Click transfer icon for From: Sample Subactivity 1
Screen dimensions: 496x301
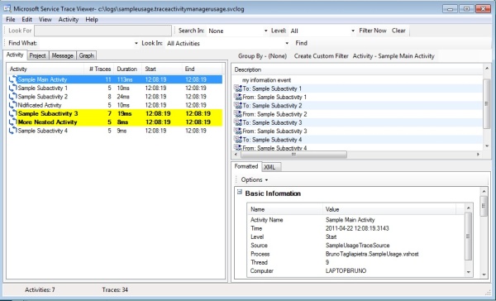tap(237, 98)
